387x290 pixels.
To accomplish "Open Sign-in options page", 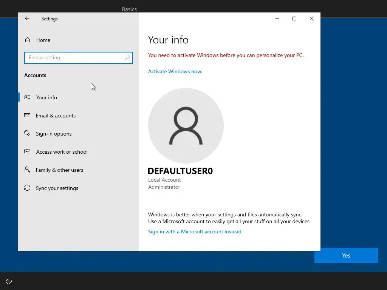I will coord(79,134).
